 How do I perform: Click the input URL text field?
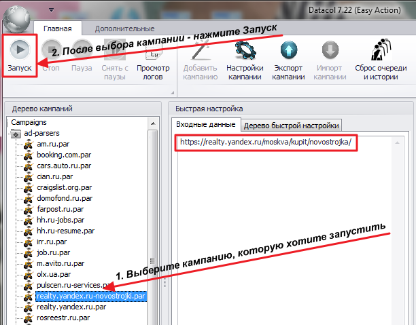tap(266, 142)
